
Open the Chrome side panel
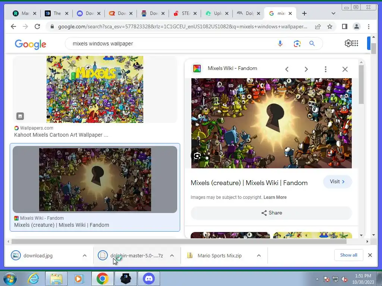[344, 26]
